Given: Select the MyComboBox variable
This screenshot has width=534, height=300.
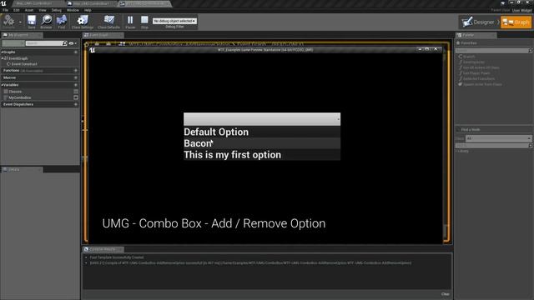Looking at the screenshot, I should point(20,97).
